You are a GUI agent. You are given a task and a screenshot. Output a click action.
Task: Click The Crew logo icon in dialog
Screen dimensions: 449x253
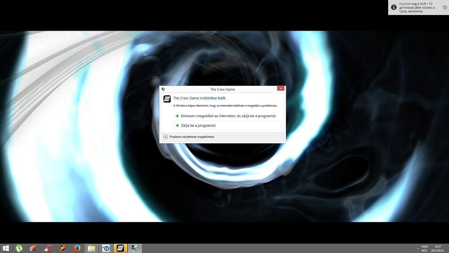coord(167,99)
